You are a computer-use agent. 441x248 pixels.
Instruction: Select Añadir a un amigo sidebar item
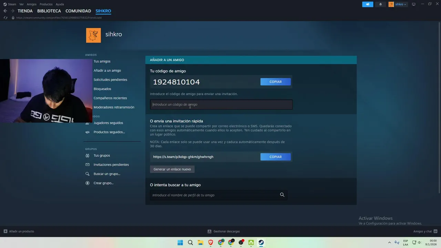click(x=107, y=71)
